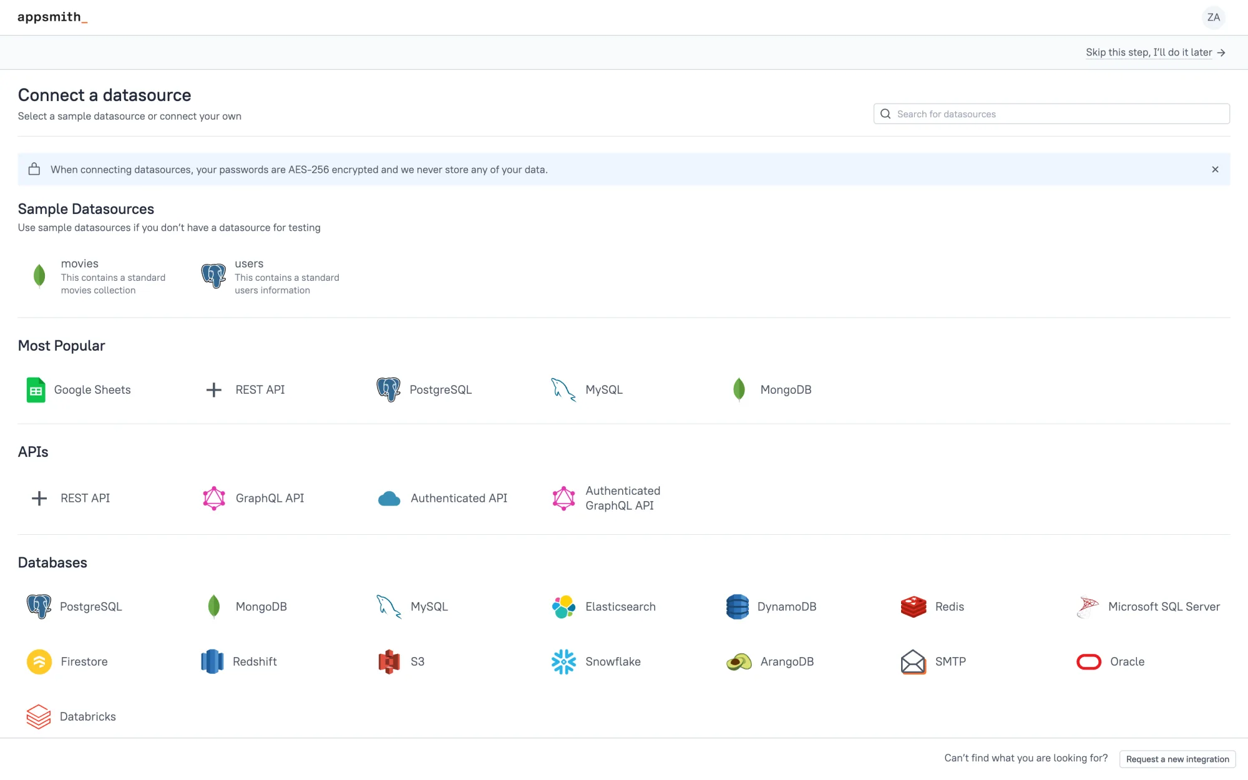Click the users sample datasource elephant icon
1248x780 pixels.
[x=213, y=276]
